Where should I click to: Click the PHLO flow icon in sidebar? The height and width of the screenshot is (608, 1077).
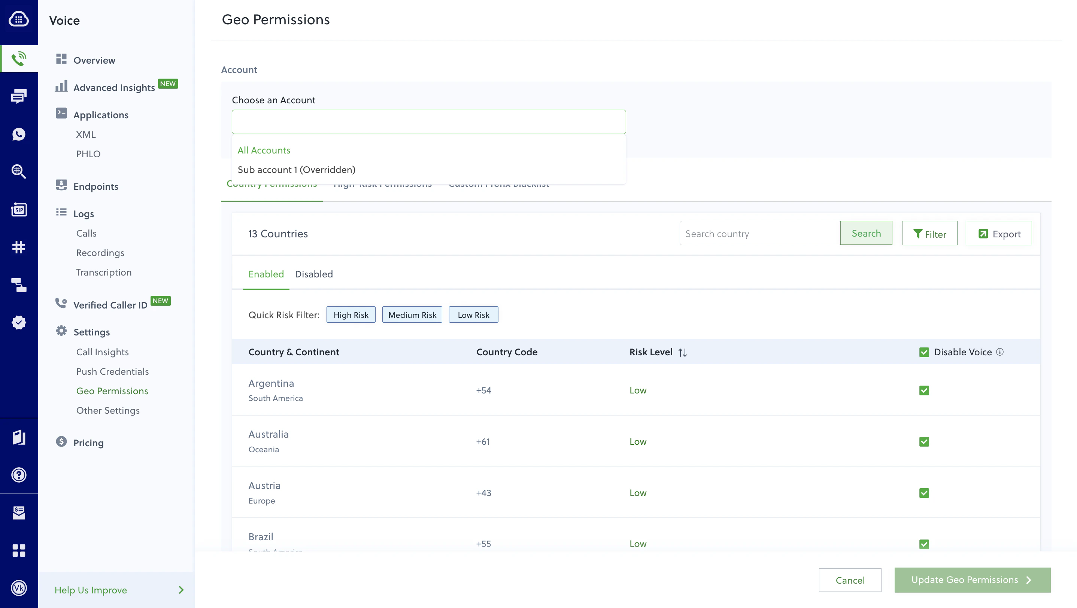(x=19, y=285)
